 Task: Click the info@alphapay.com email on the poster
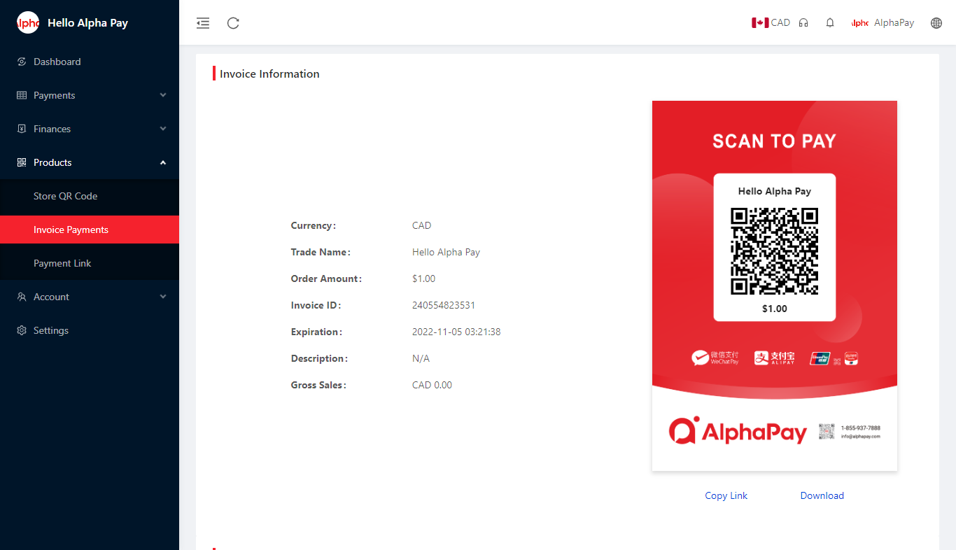point(861,436)
